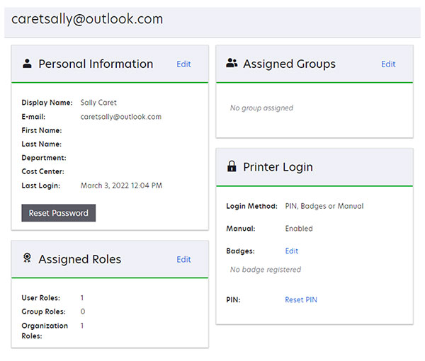Viewport: 425px width, 361px height.
Task: Click the No group assigned message
Action: [x=261, y=108]
